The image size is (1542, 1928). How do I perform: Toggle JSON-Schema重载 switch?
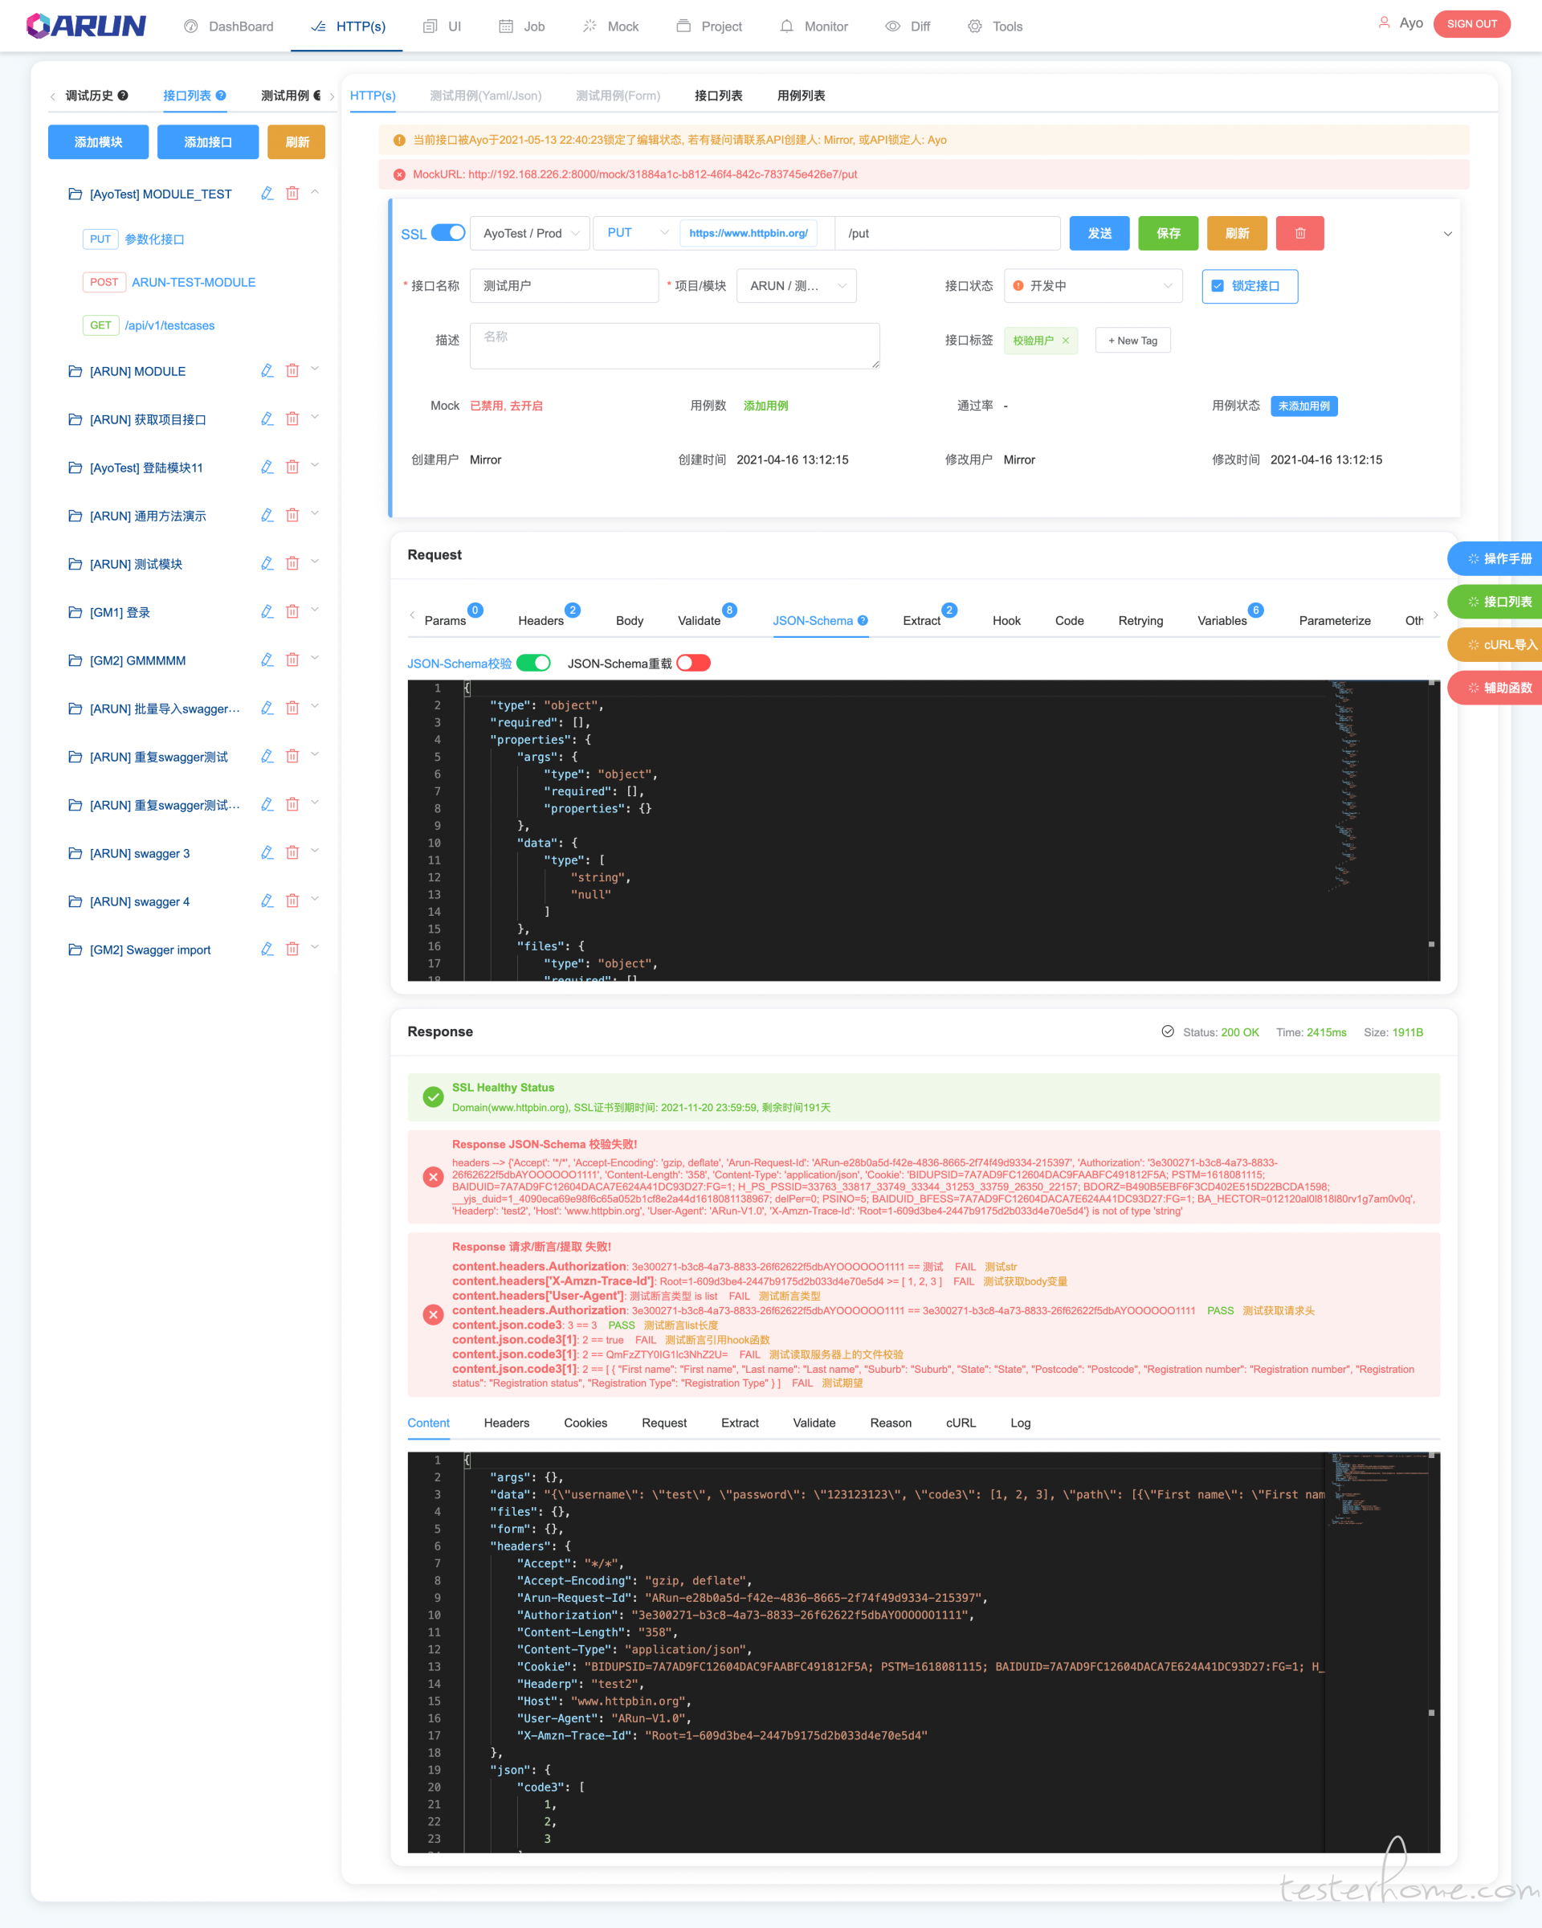(694, 664)
